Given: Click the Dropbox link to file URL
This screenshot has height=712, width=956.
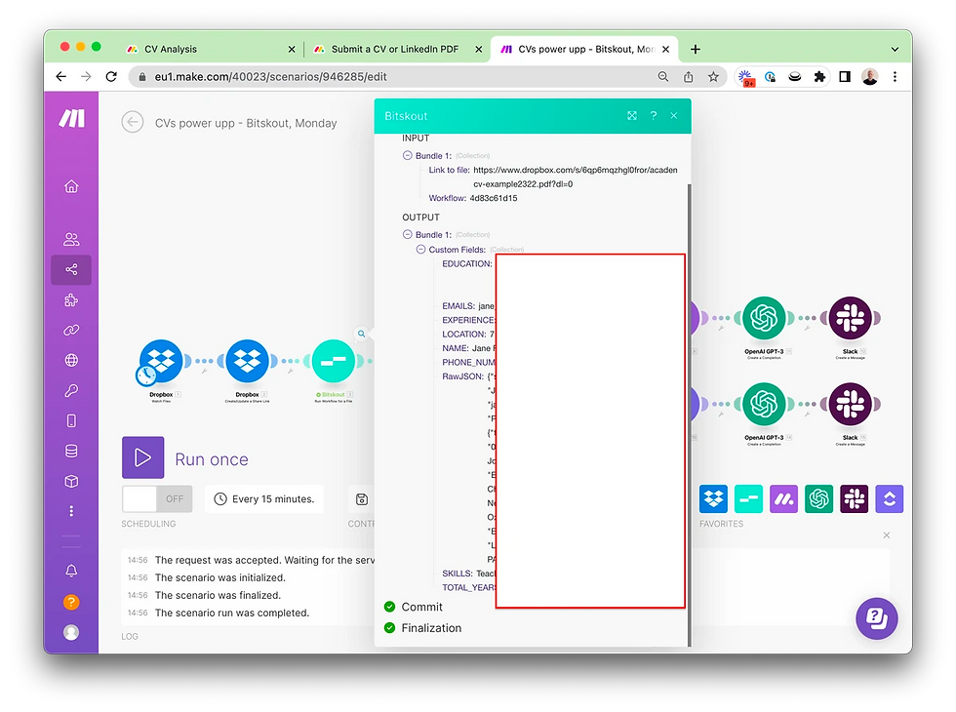Looking at the screenshot, I should (575, 177).
